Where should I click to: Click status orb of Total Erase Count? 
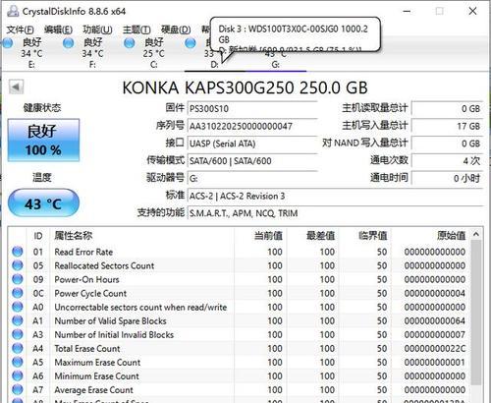pos(18,348)
